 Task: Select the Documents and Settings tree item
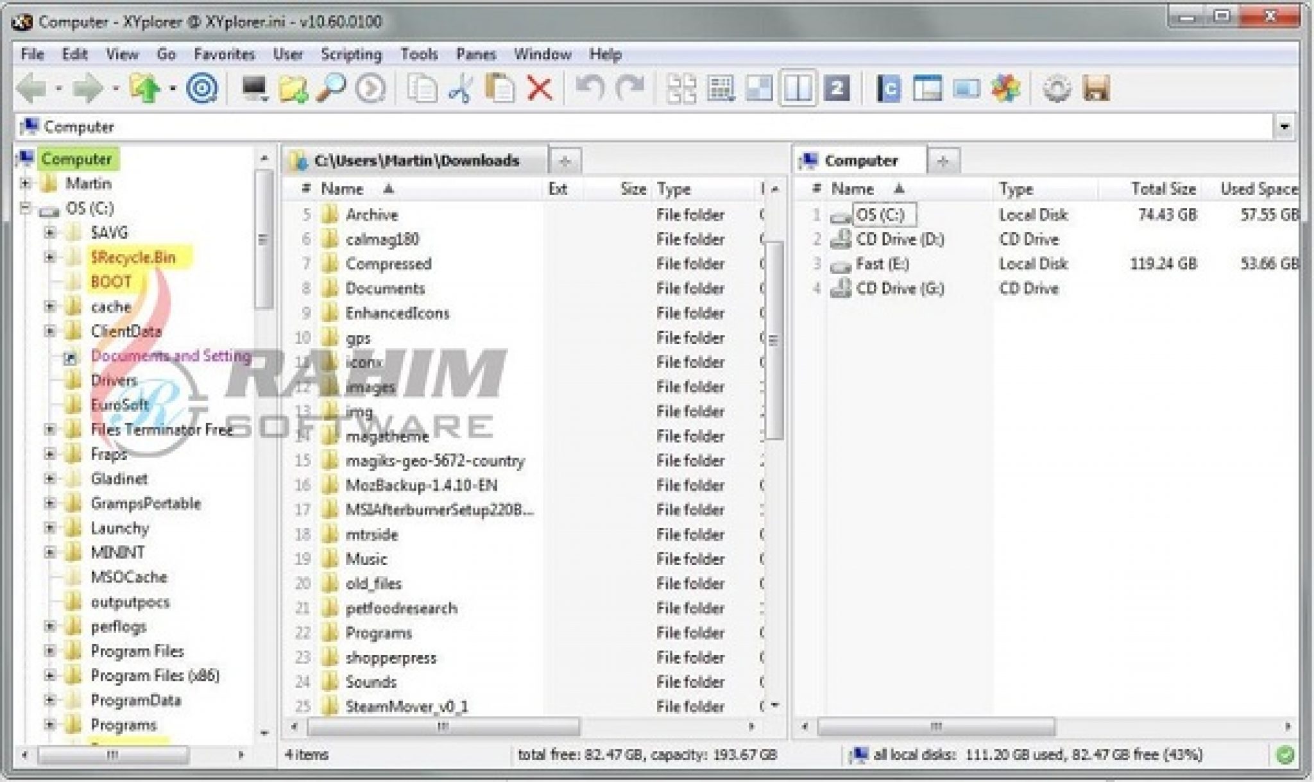point(170,355)
